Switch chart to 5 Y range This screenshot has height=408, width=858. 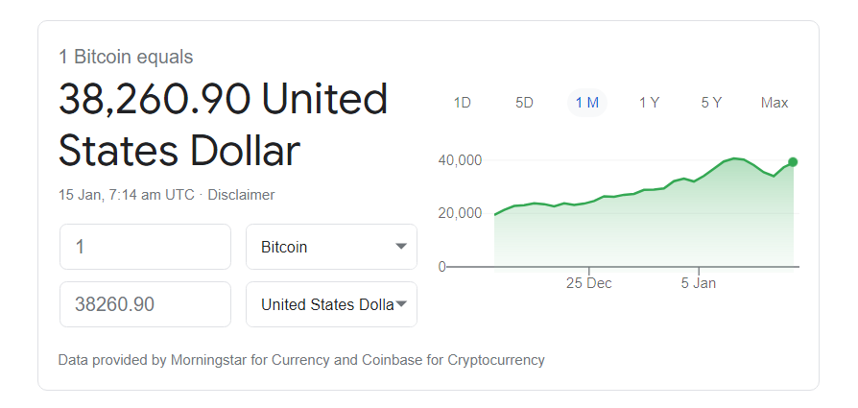711,103
